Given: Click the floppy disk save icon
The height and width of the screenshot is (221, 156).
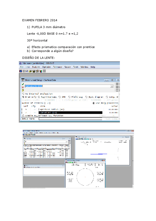Looking at the screenshot, I should click(34, 71).
